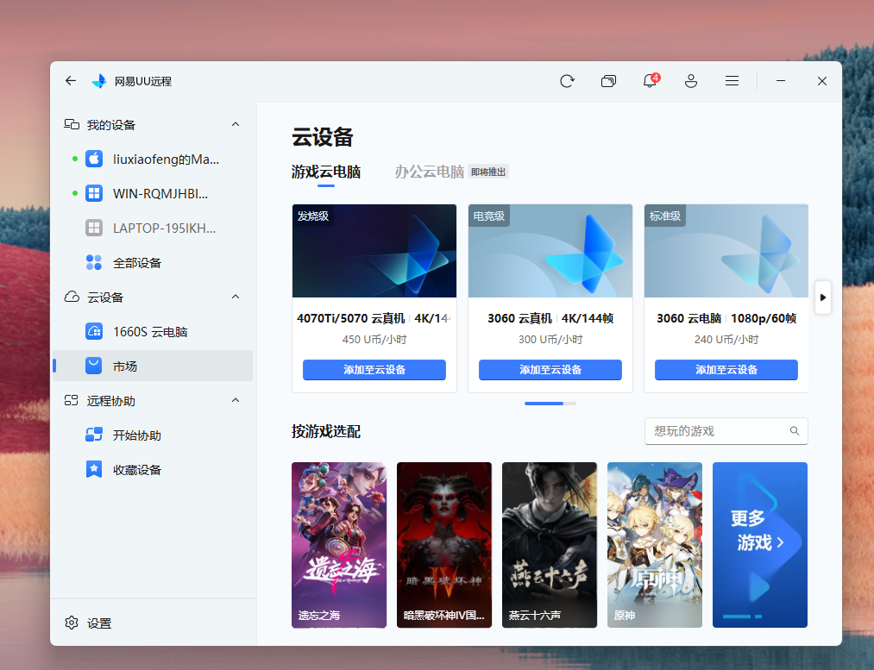Open 开始协助 start assistance
The image size is (874, 670).
(153, 435)
